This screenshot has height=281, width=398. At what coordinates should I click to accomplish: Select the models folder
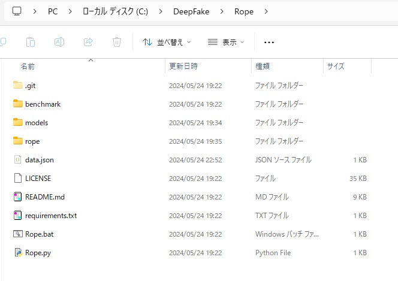click(x=37, y=123)
